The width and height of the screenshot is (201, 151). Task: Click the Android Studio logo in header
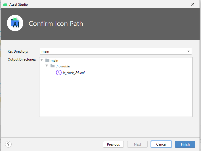pyautogui.click(x=15, y=23)
